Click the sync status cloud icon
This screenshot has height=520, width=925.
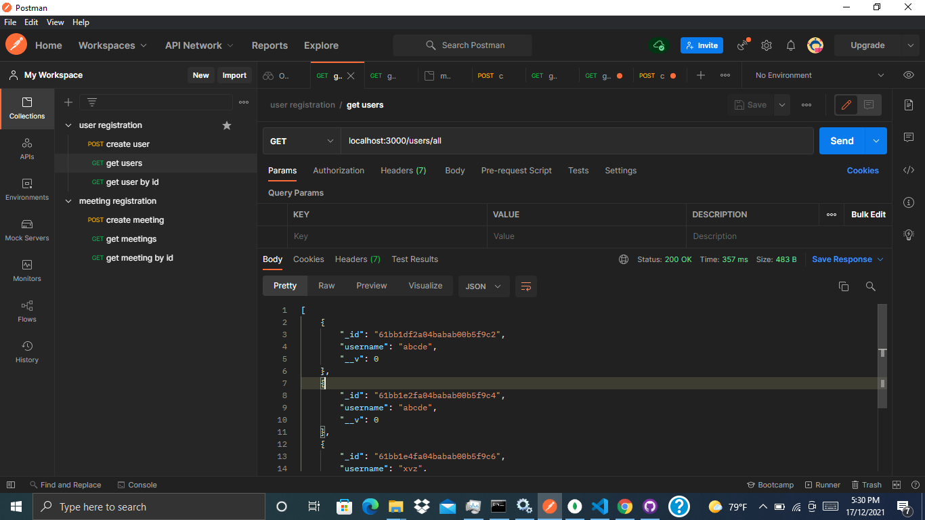point(658,45)
